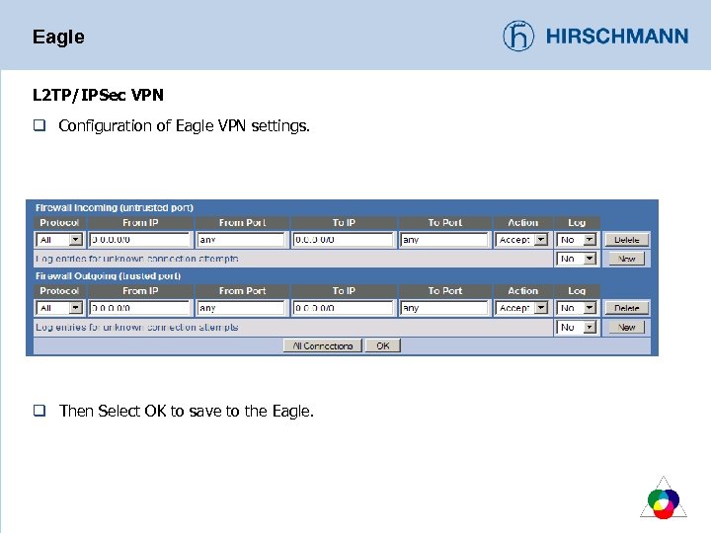Screen dimensions: 711x533
Task: Open outgoing unknown connection attempts log dropdown
Action: [577, 327]
